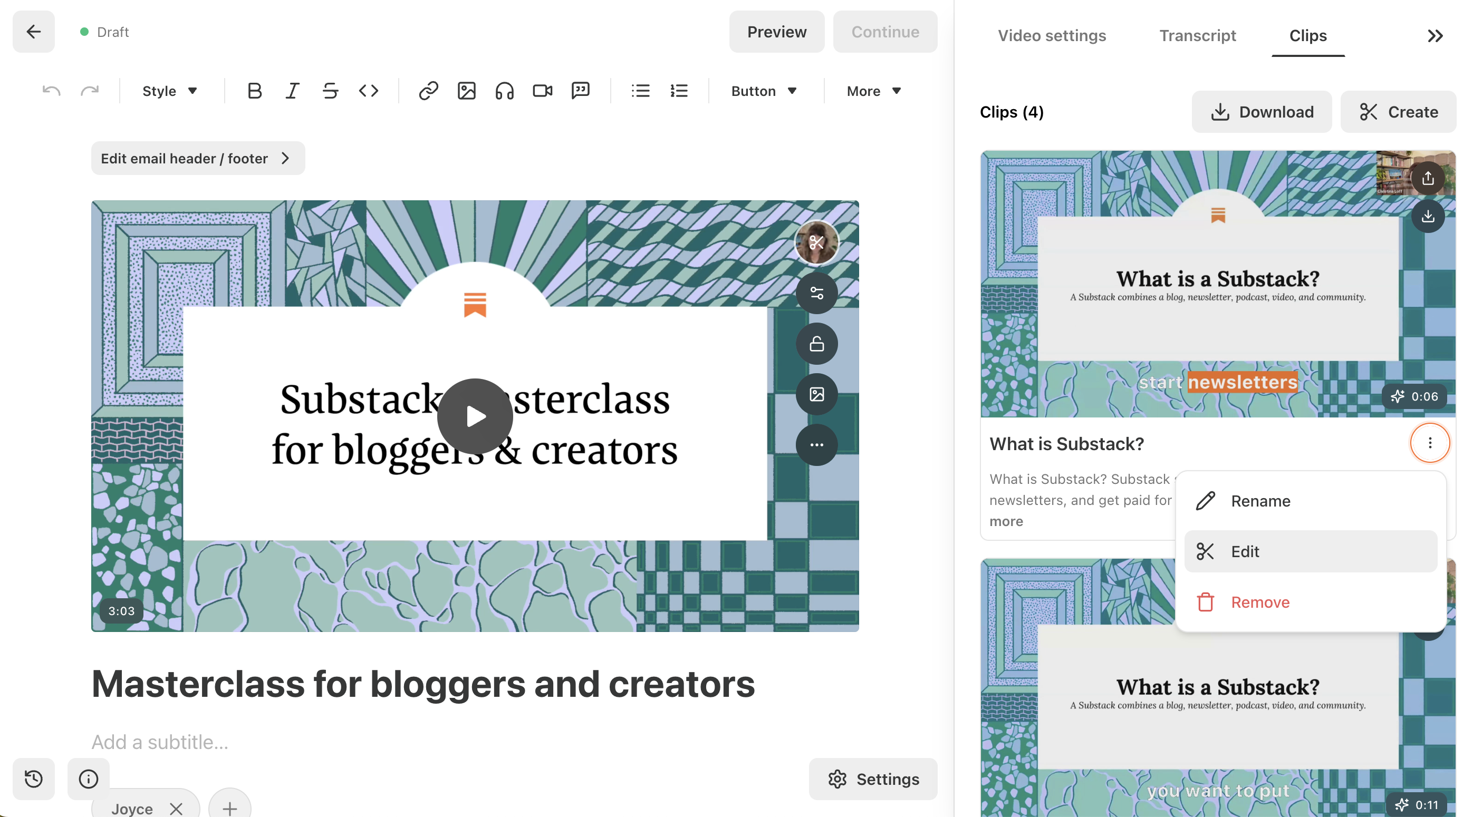This screenshot has width=1463, height=817.
Task: Click the post title text
Action: (423, 684)
